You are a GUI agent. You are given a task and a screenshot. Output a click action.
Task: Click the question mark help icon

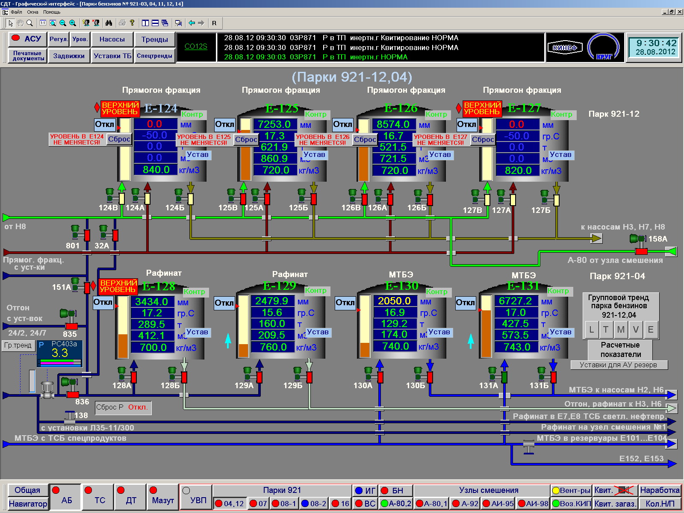132,23
